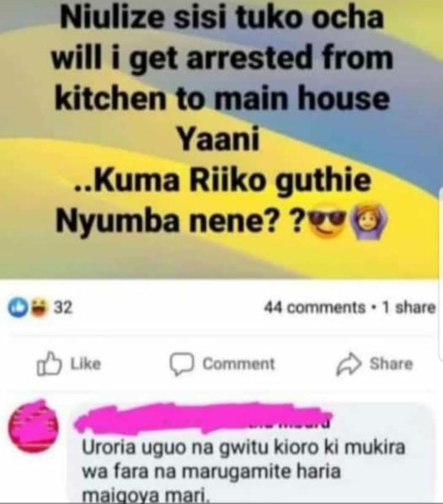Click the Share arrow icon
Viewport: 443px width, 504px height.
[349, 364]
